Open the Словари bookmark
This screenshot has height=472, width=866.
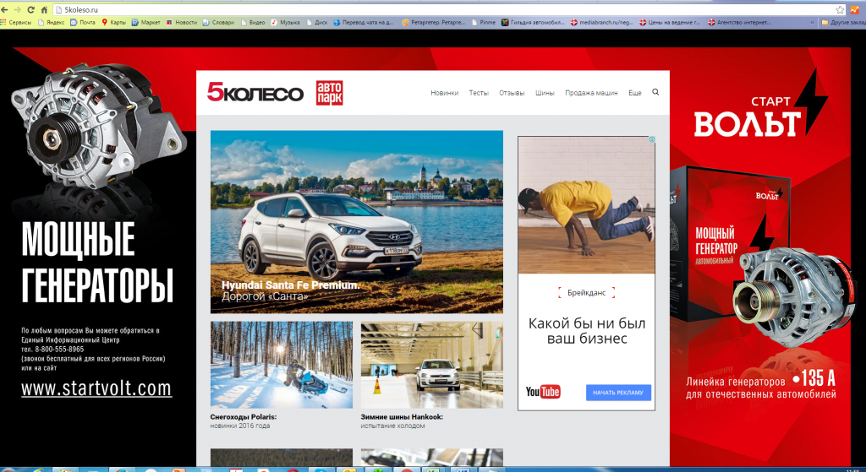(219, 23)
